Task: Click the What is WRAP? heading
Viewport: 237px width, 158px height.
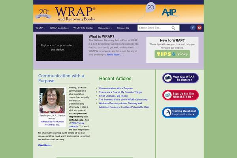Action: 102,36
